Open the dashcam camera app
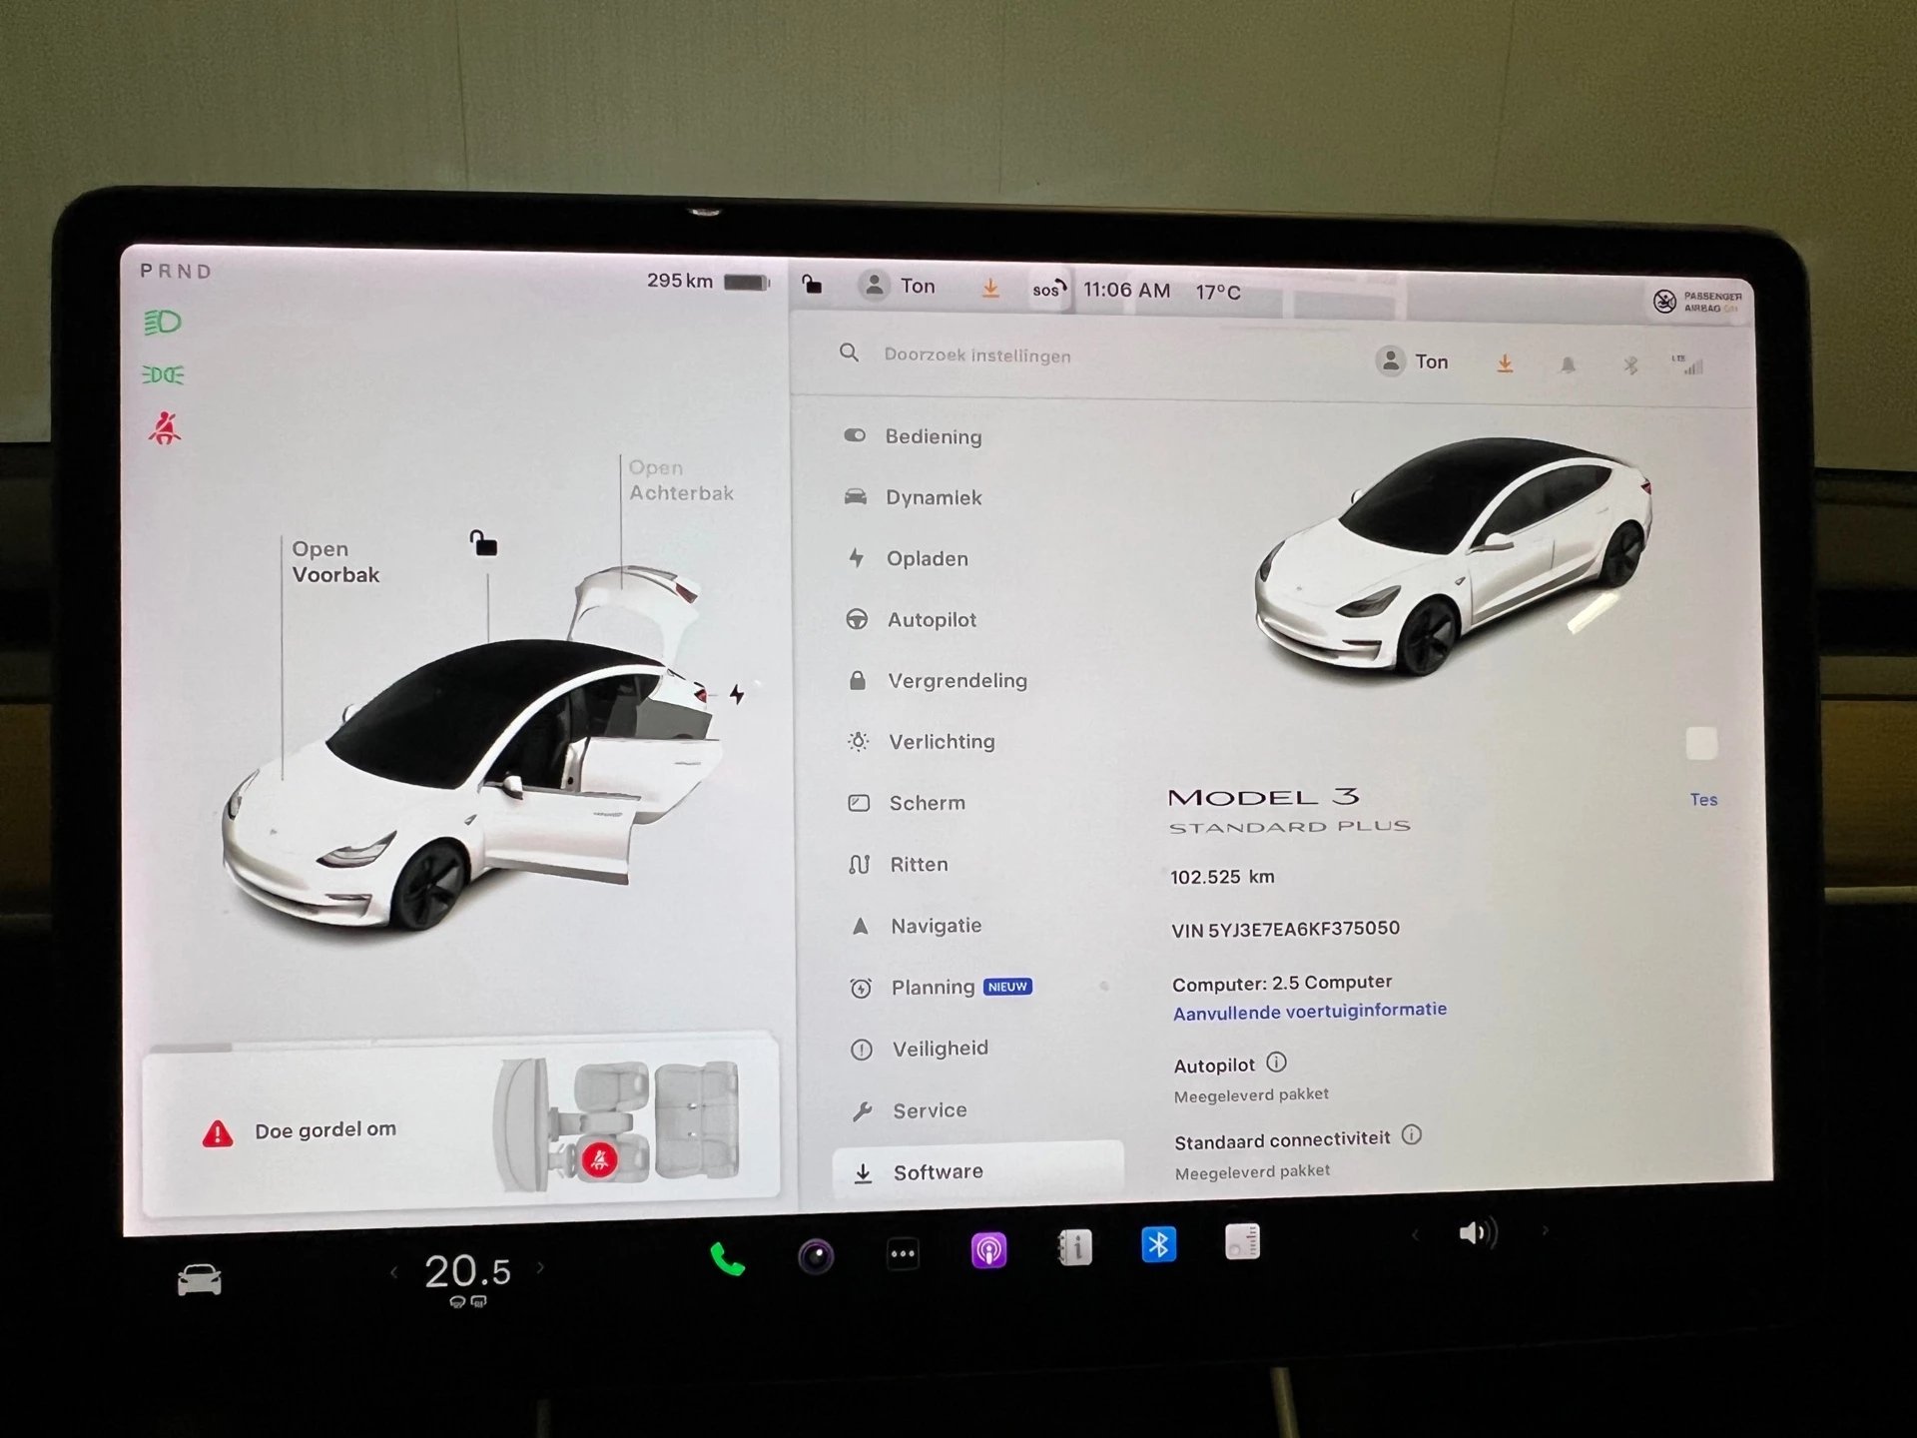The height and width of the screenshot is (1438, 1917). click(x=816, y=1255)
